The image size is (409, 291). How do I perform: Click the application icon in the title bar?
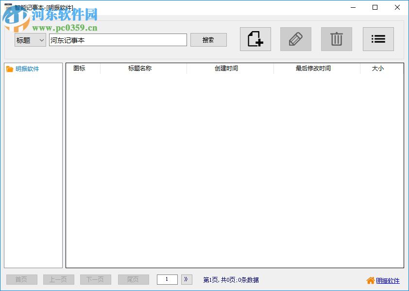coord(7,7)
